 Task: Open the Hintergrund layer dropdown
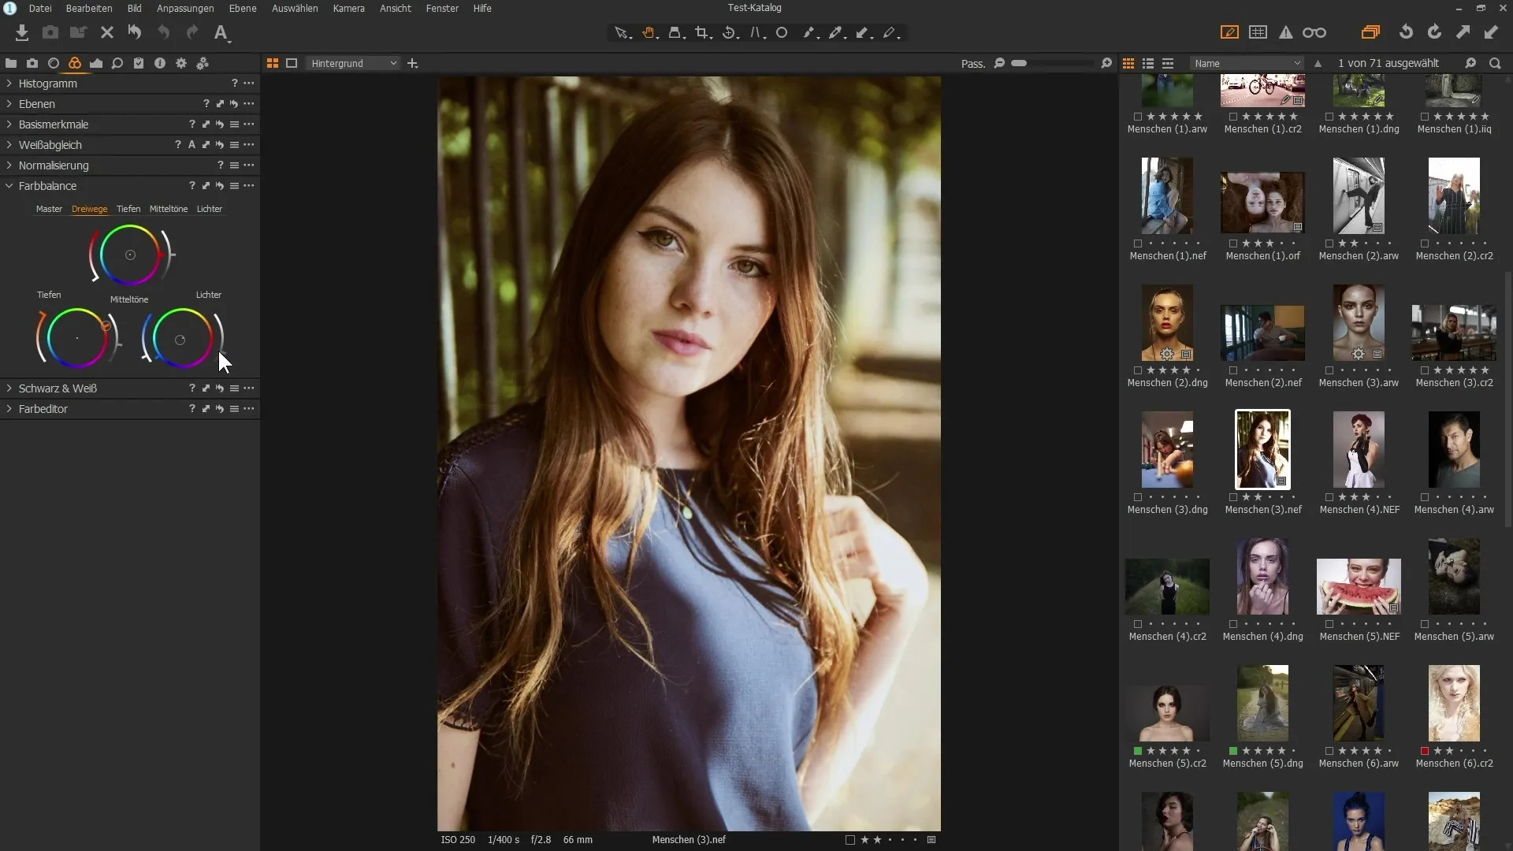(353, 63)
